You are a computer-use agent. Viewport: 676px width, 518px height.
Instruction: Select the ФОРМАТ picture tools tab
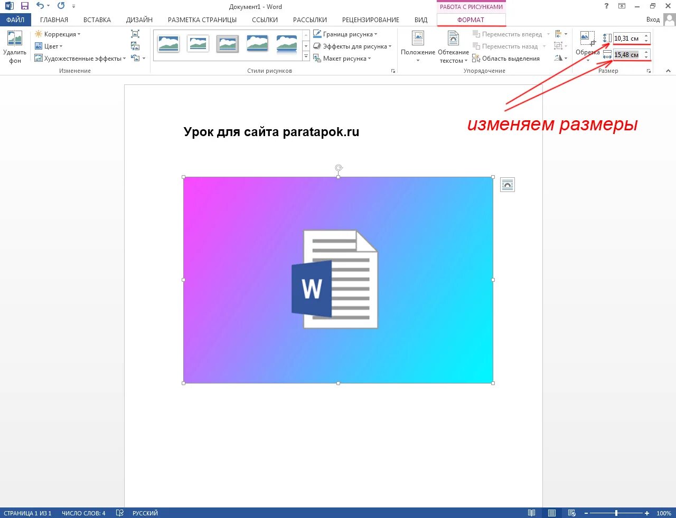(471, 20)
